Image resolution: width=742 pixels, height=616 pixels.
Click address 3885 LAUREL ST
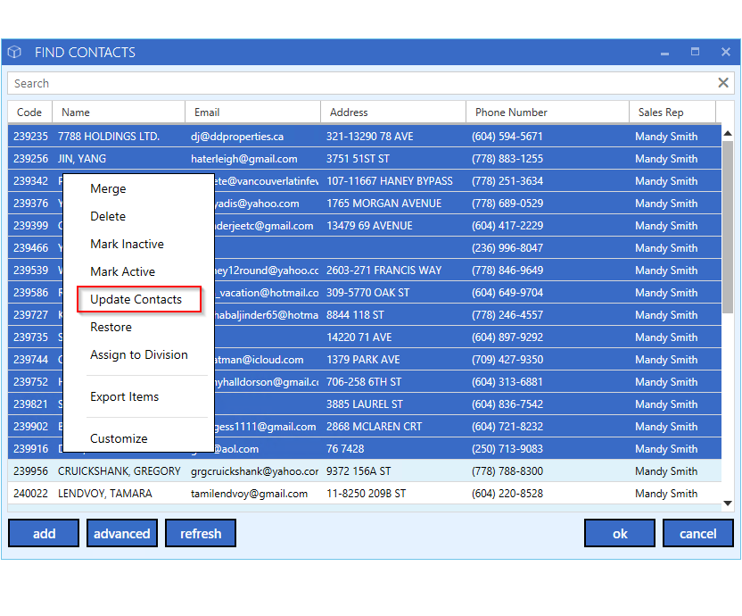point(365,404)
